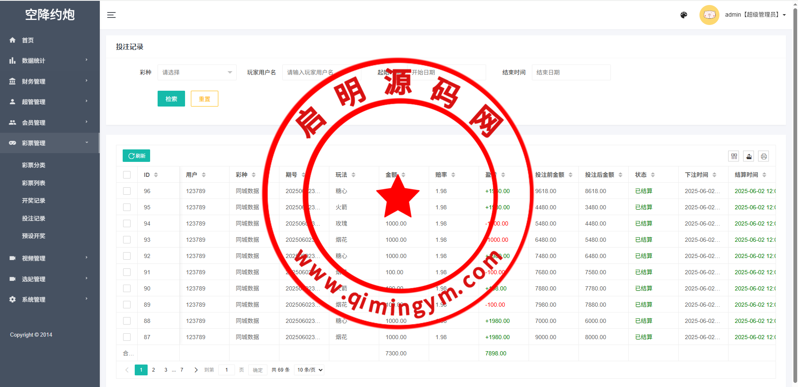Click the next page arrow in pagination
This screenshot has width=798, height=387.
(196, 370)
